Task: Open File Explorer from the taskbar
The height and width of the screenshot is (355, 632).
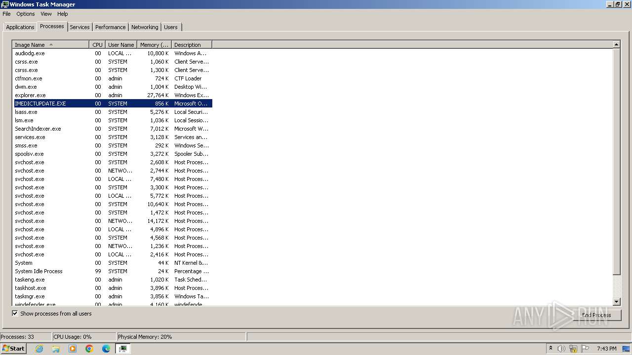Action: tap(56, 349)
